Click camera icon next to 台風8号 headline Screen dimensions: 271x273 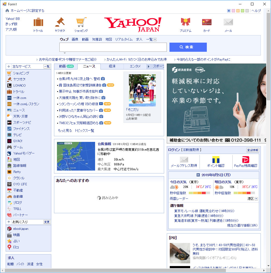point(103,79)
